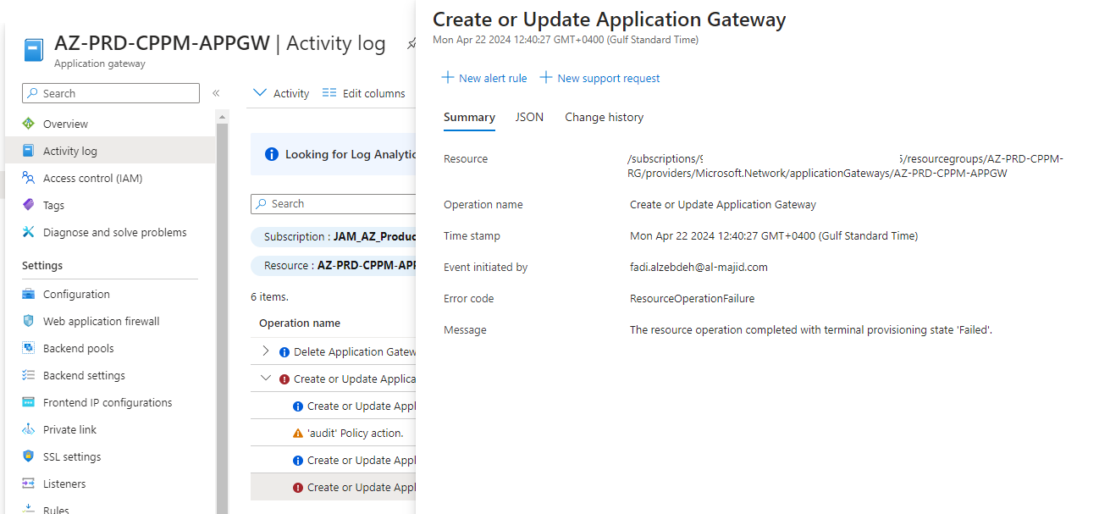Click the Access control (IAM) icon
1099x514 pixels.
29,178
